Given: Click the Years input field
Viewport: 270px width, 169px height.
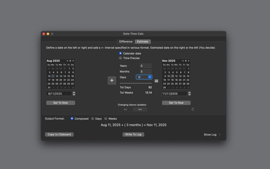Looking at the screenshot, I should pos(146,66).
